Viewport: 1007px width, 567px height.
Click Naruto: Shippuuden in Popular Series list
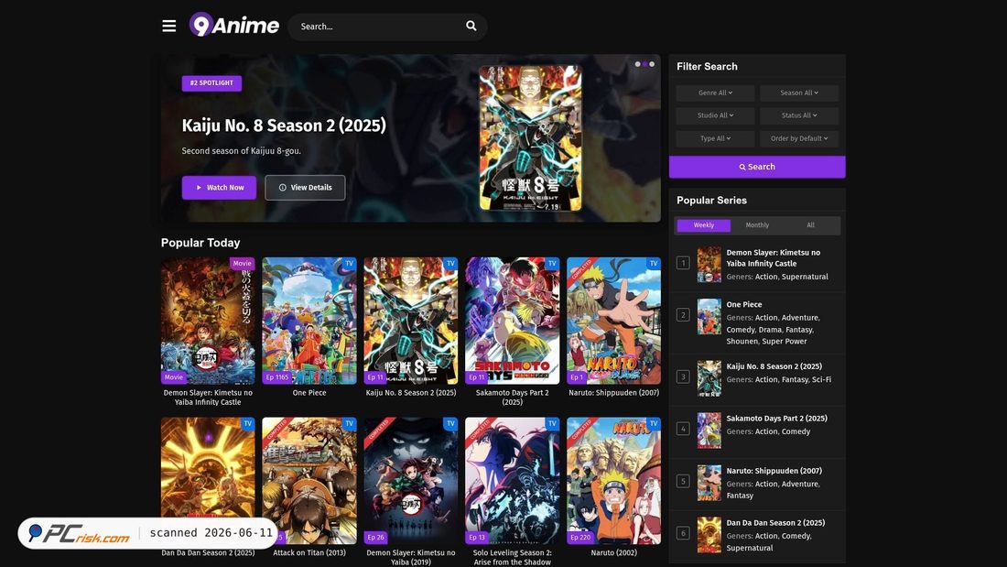pos(774,471)
